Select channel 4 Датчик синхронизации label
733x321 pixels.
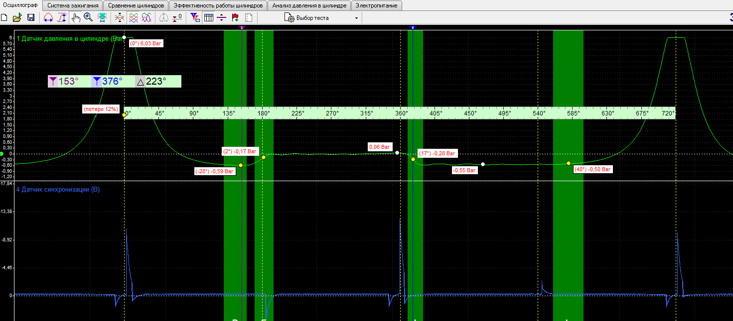click(58, 189)
